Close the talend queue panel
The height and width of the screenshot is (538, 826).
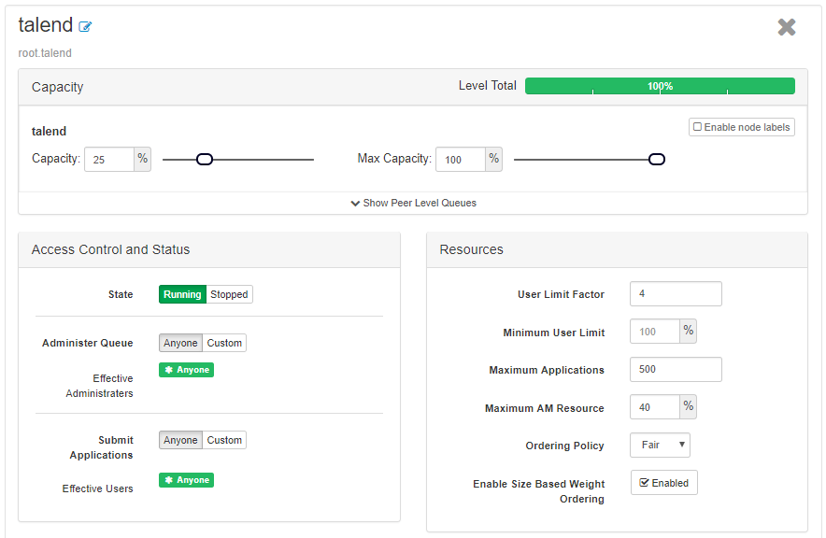(787, 27)
